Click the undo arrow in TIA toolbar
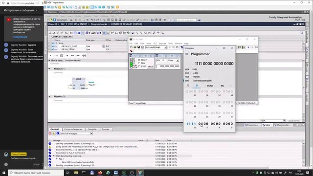The width and height of the screenshot is (313, 176). click(92, 20)
